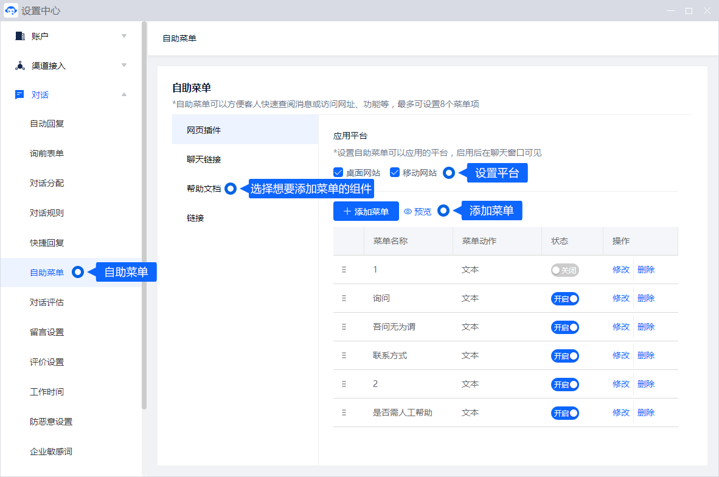Viewport: 719px width, 477px height.
Task: Click the app logo in title bar
Action: pos(11,11)
